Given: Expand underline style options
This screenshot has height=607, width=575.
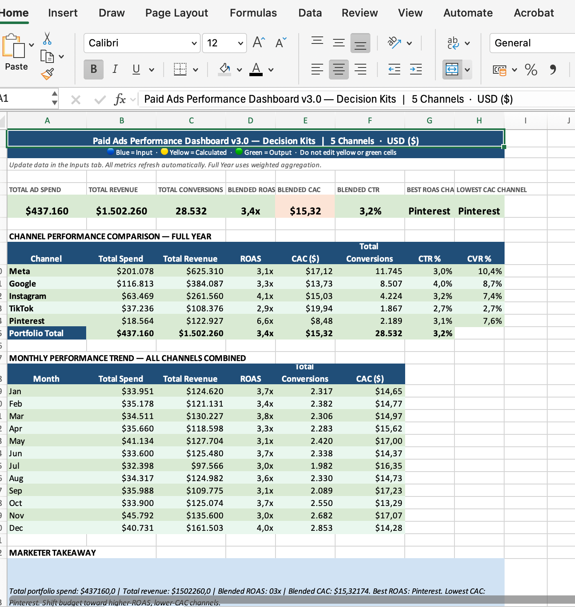Looking at the screenshot, I should (x=152, y=70).
